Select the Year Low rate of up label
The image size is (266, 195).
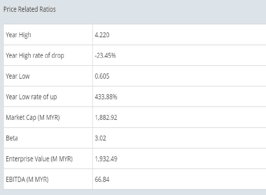click(x=31, y=97)
